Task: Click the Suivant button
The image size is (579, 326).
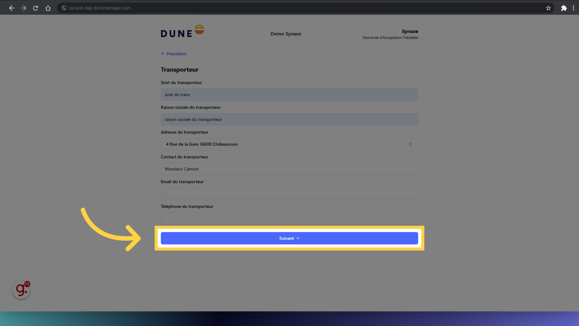Action: point(289,238)
